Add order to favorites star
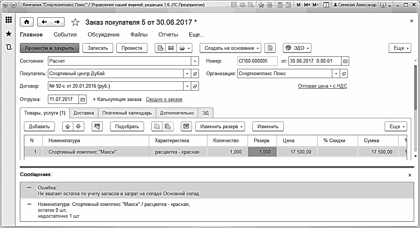This screenshot has height=228, width=420. click(x=75, y=22)
